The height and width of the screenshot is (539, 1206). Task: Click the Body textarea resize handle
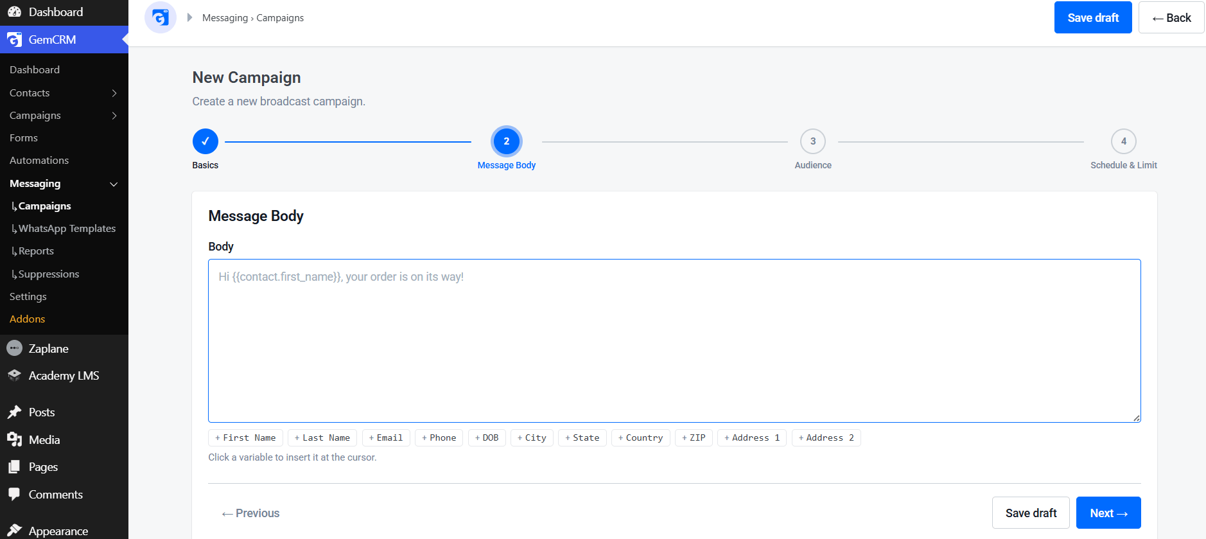click(1136, 418)
